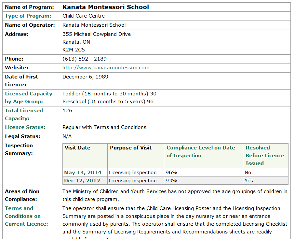
Task: Click the phone number (613) 592 - 2189
Action: pyautogui.click(x=84, y=59)
